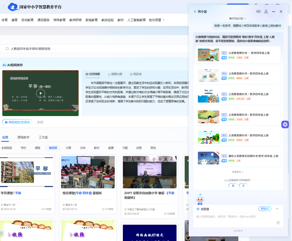Click the floating assistant icon on the right edge
The image size is (292, 241).
click(x=285, y=124)
